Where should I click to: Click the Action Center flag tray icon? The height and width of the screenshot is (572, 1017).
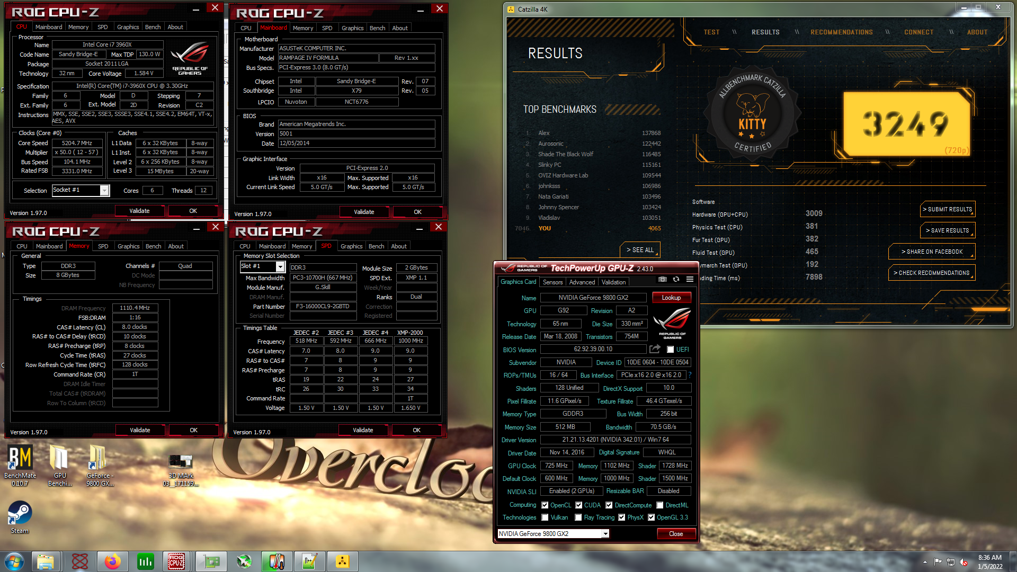[x=938, y=562]
